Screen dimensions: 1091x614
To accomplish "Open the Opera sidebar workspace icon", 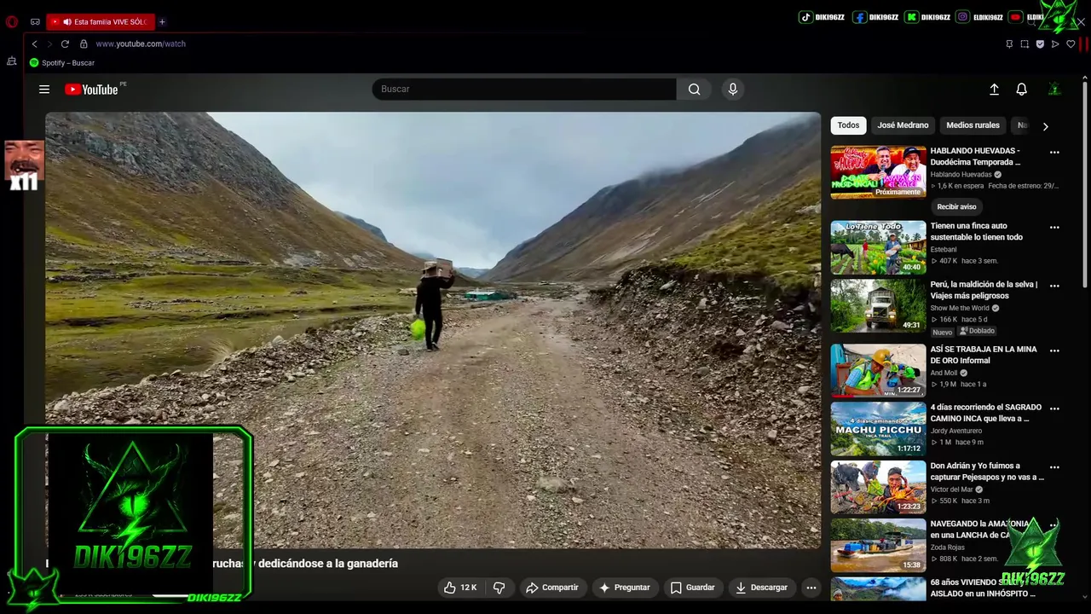I will [12, 61].
